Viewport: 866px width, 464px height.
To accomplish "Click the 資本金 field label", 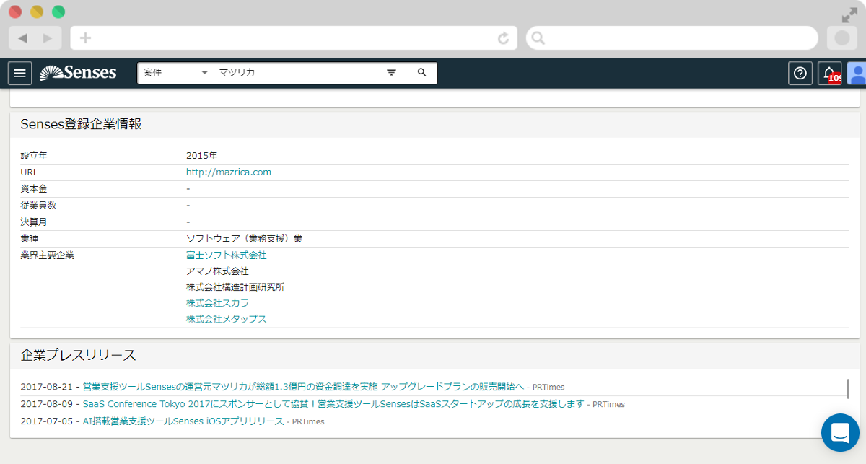I will (x=34, y=188).
